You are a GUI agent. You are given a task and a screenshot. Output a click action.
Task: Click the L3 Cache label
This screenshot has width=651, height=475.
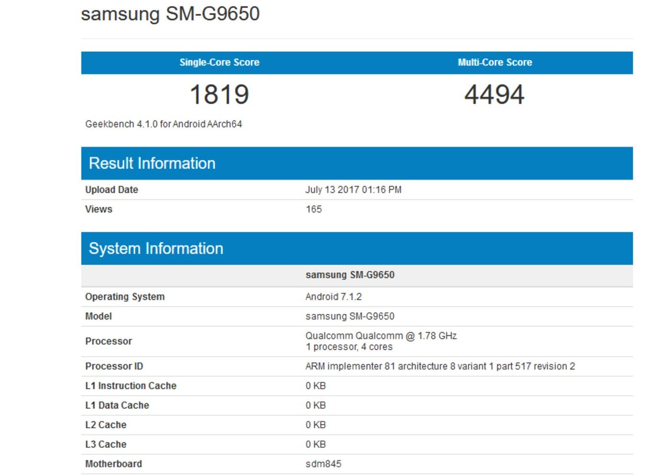click(106, 444)
